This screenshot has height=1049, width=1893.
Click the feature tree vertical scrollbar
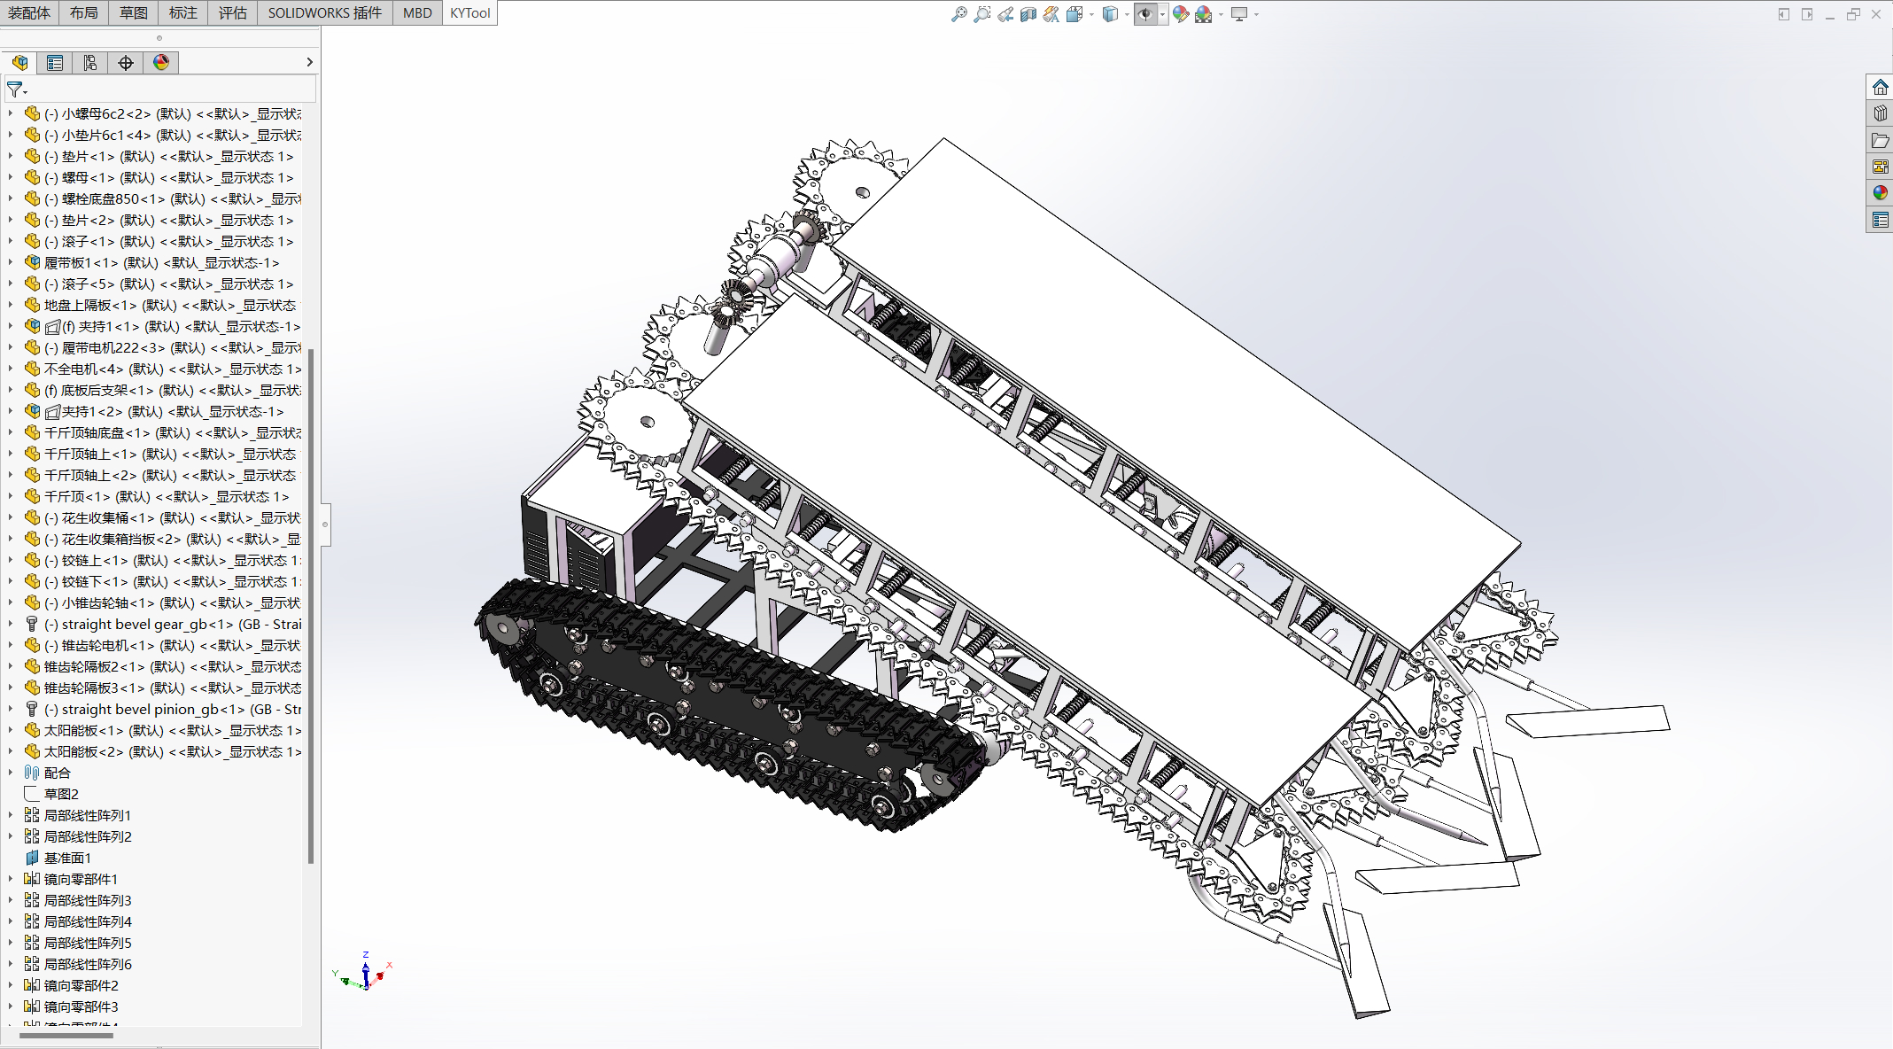click(x=310, y=605)
